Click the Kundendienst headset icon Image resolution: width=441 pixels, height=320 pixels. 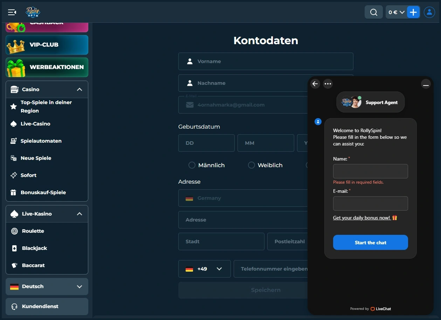click(14, 306)
